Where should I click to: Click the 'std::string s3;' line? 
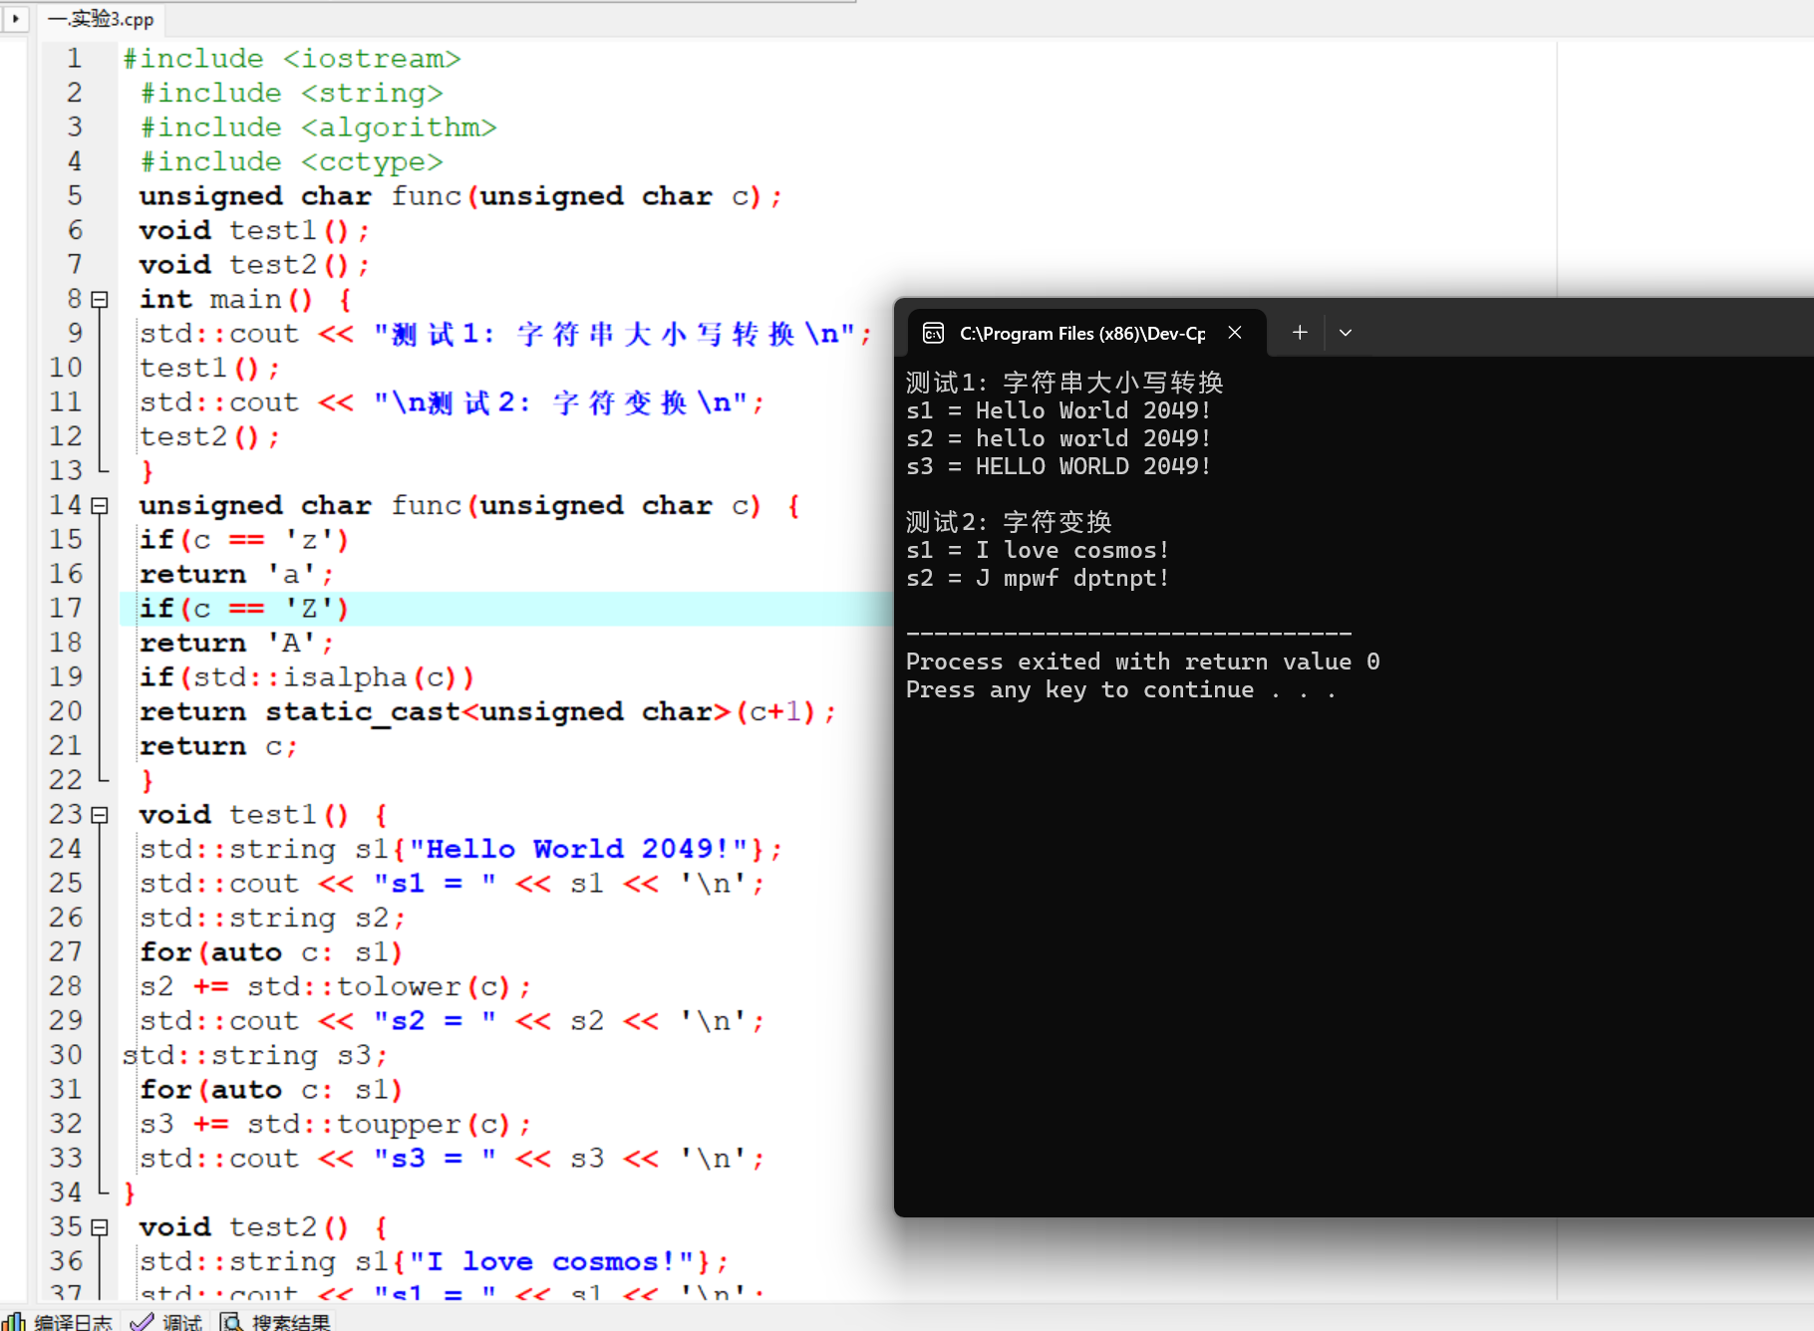[x=255, y=1056]
